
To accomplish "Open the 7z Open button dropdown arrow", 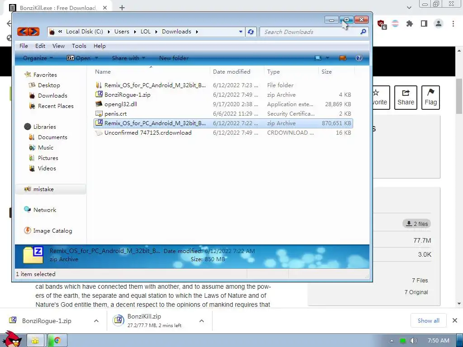I will 96,58.
